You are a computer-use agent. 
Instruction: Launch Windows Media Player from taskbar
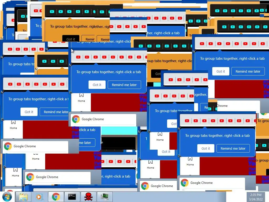point(39,197)
